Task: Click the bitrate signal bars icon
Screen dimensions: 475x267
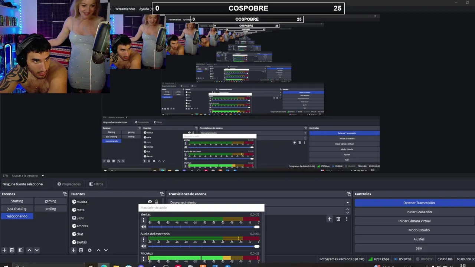Action: (x=371, y=259)
